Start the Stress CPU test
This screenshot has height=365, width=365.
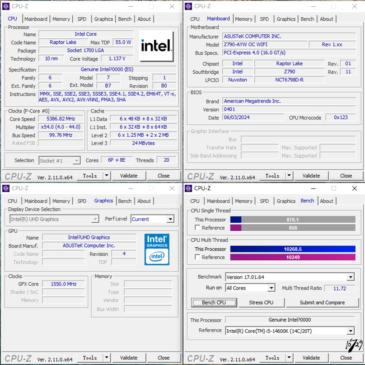[x=261, y=303]
